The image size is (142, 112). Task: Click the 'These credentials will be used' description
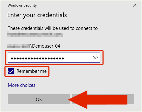[53, 28]
